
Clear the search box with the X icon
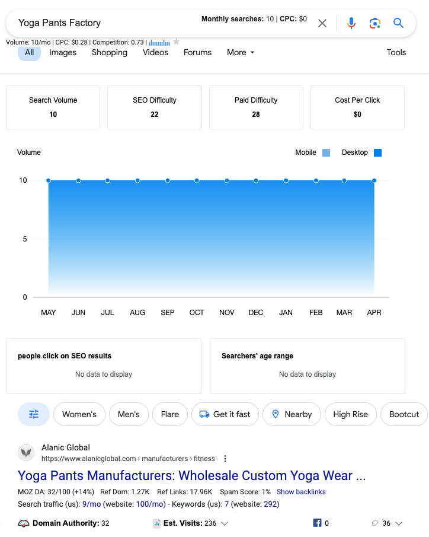pos(322,23)
